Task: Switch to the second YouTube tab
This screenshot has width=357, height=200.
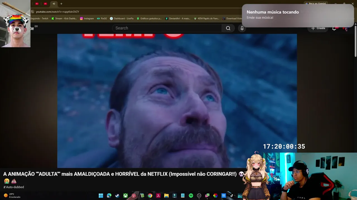Action: tap(45, 4)
